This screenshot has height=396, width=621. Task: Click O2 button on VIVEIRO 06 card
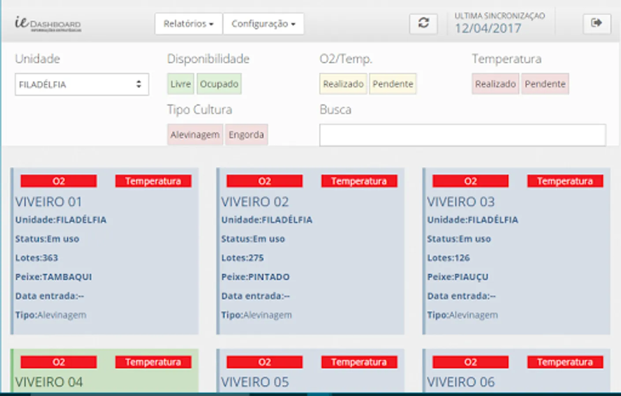470,362
